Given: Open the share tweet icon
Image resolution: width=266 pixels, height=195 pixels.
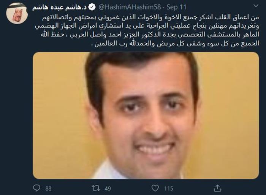Looking at the screenshot, I should pyautogui.click(x=217, y=188).
